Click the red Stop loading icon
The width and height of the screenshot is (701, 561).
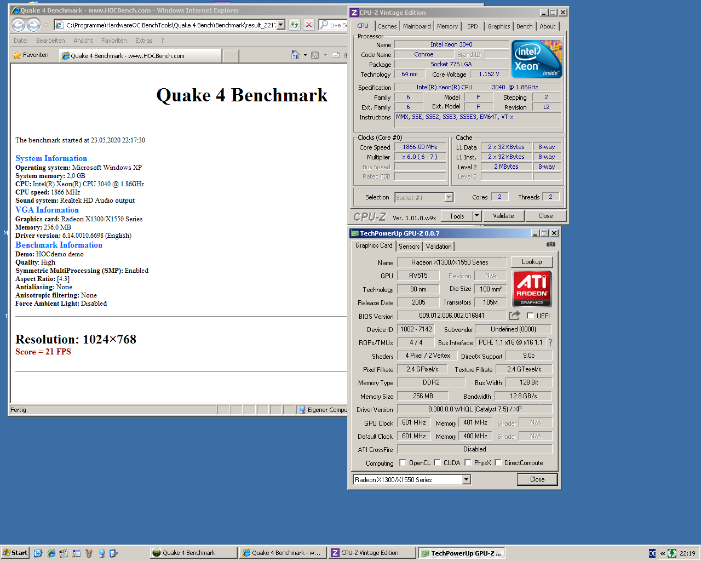[x=309, y=25]
